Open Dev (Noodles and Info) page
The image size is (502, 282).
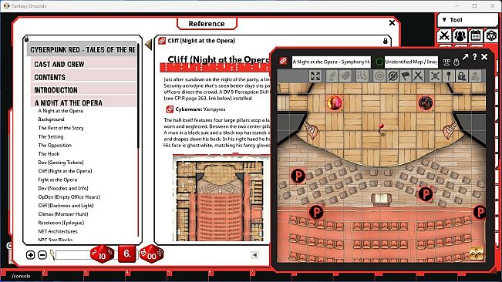63,188
